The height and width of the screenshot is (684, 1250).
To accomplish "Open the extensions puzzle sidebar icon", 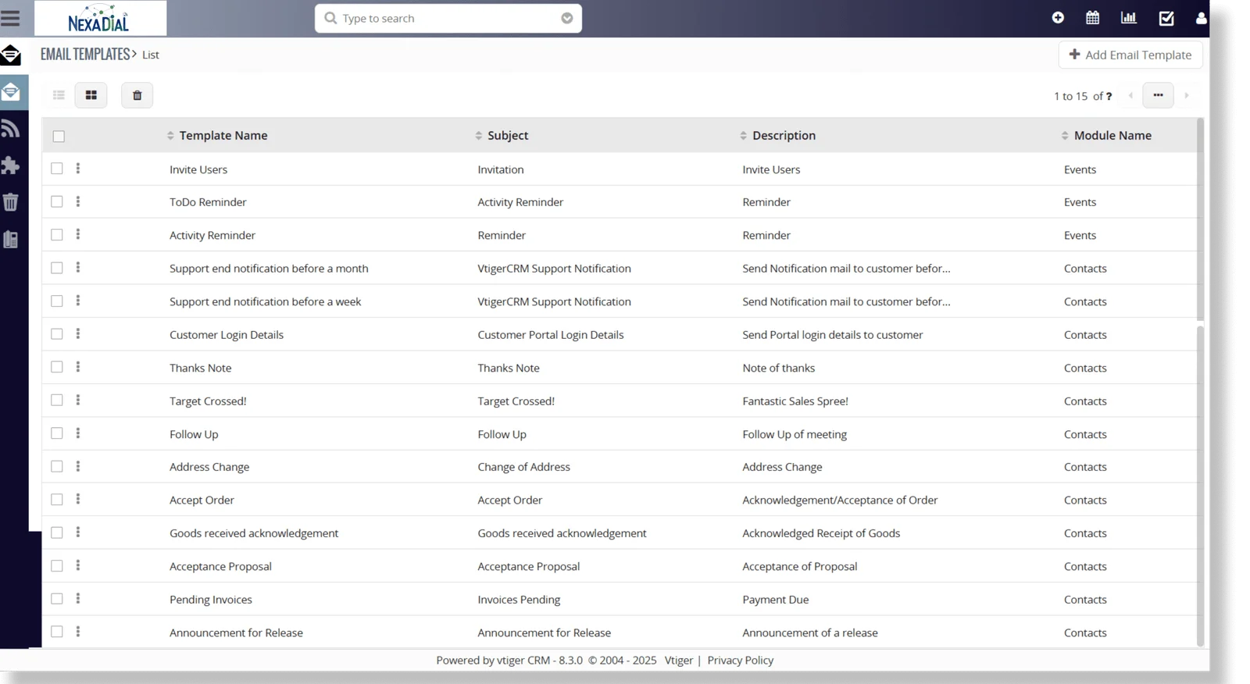I will [x=10, y=166].
